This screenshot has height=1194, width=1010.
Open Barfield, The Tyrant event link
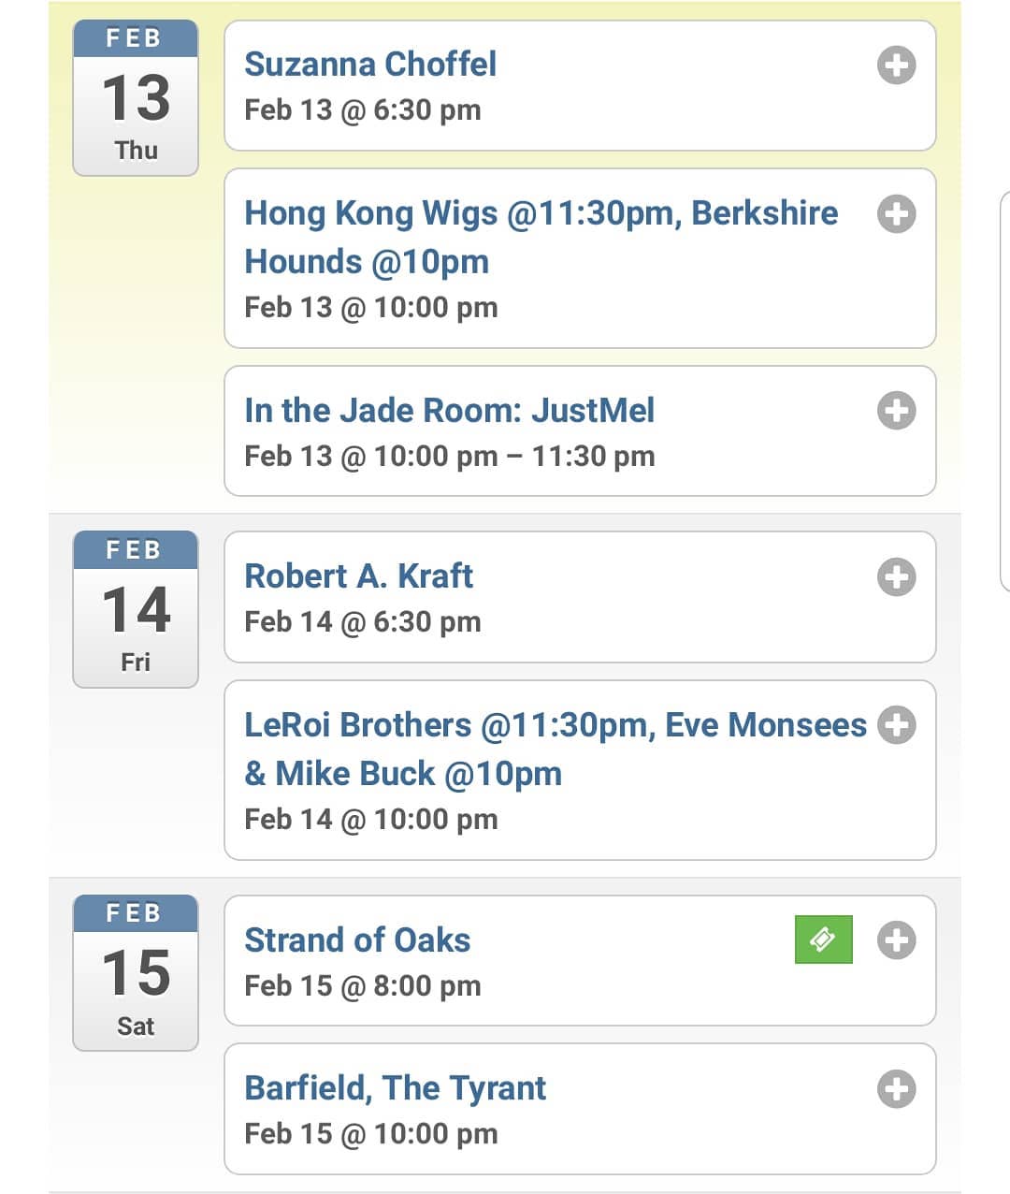click(395, 1088)
